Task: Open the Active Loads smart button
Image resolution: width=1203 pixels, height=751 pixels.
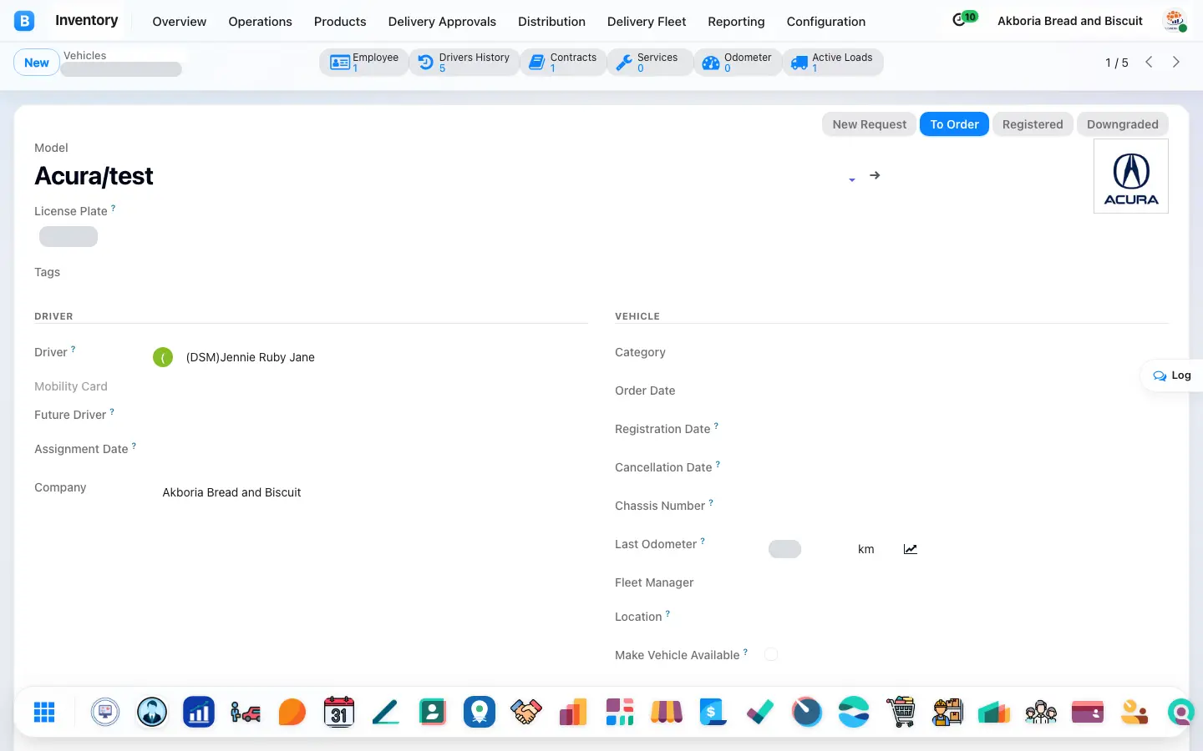Action: 833,63
